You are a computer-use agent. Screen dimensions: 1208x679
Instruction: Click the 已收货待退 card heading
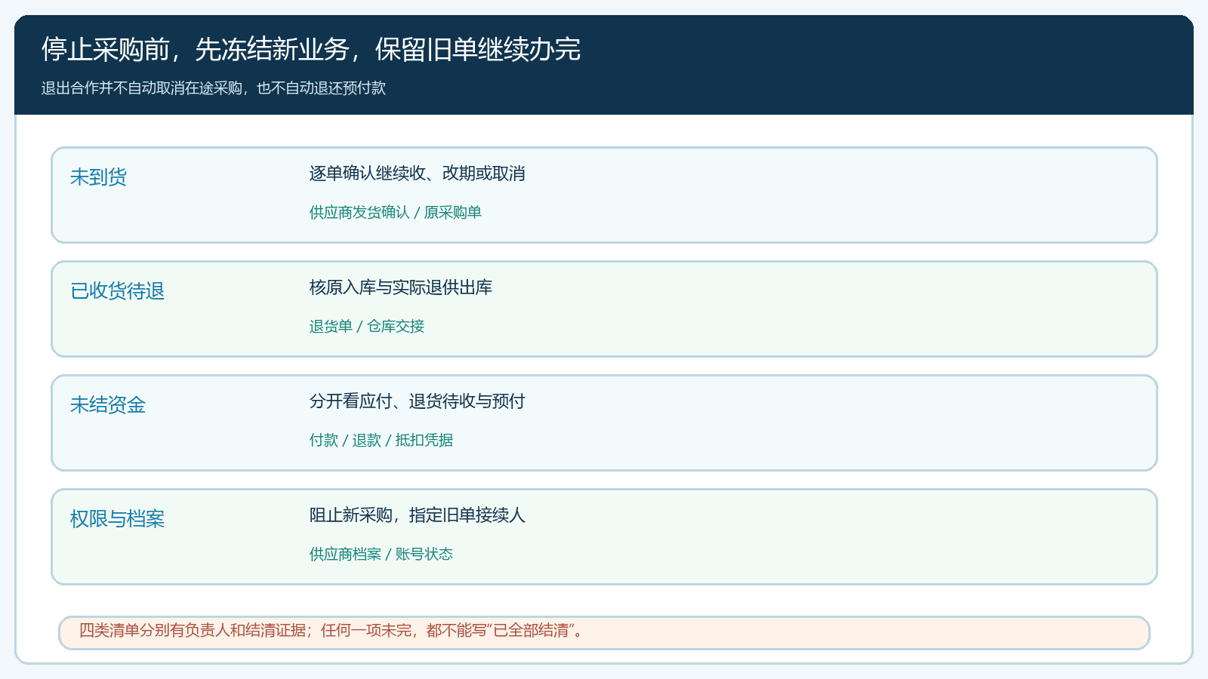coord(117,291)
